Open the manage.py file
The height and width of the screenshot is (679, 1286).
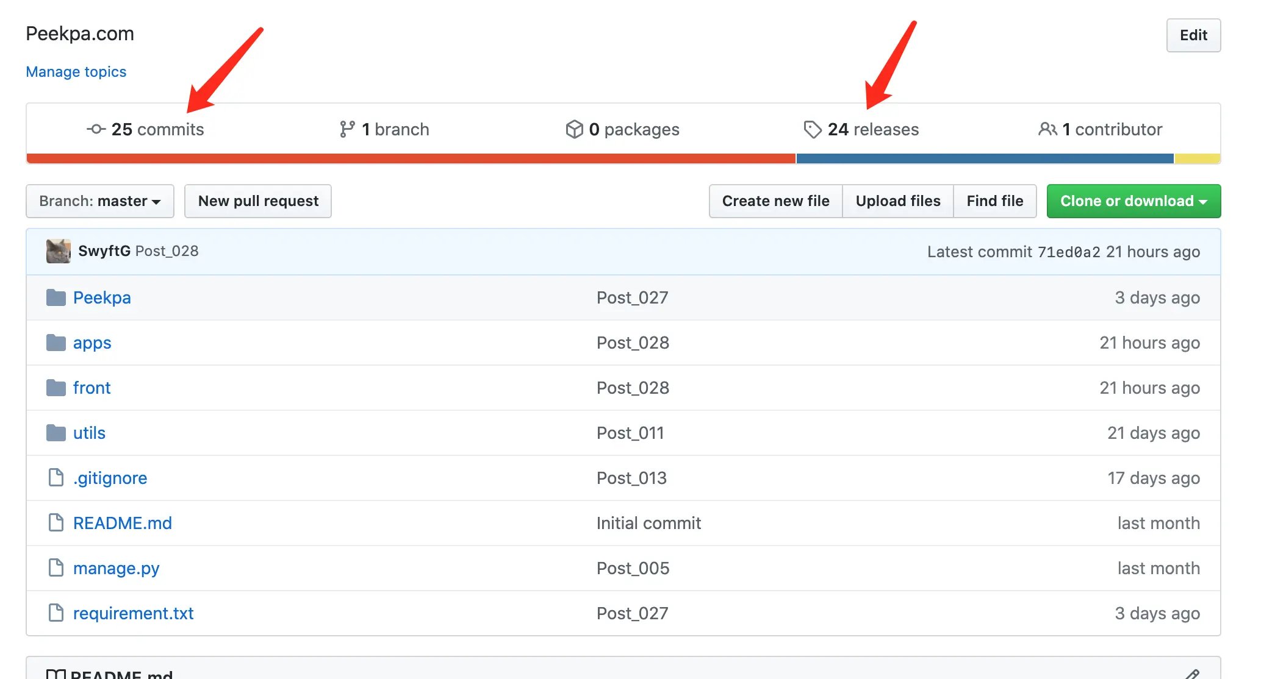coord(116,568)
